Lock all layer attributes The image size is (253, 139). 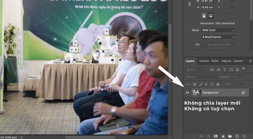pyautogui.click(x=218, y=84)
